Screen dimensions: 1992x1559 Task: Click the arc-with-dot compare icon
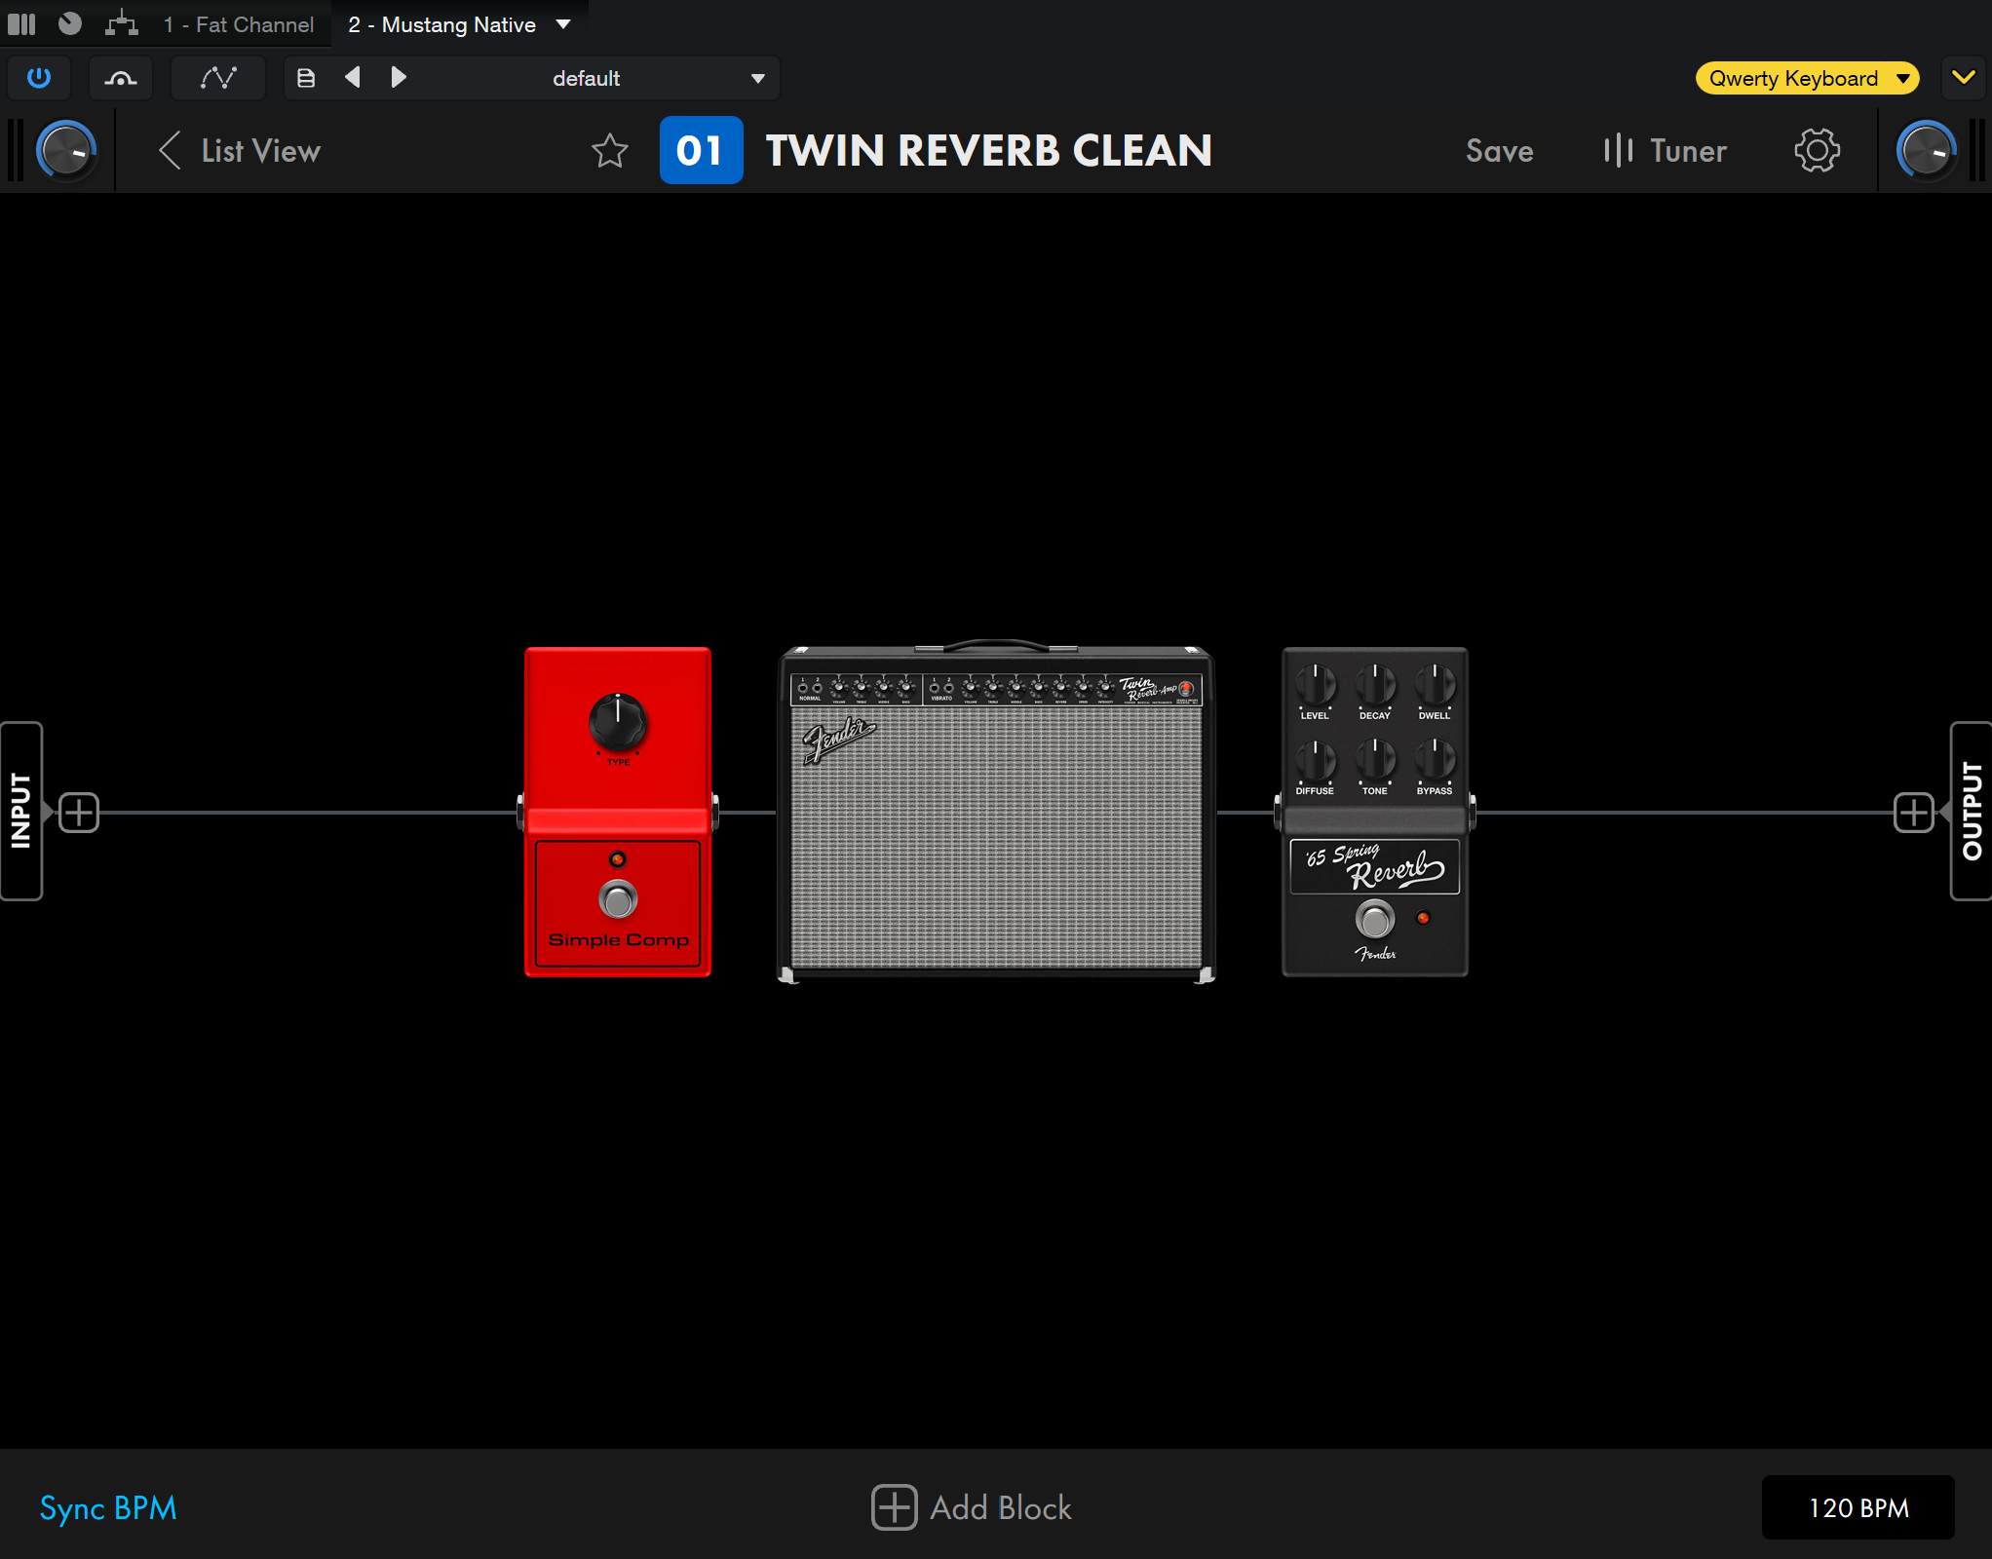[x=121, y=78]
